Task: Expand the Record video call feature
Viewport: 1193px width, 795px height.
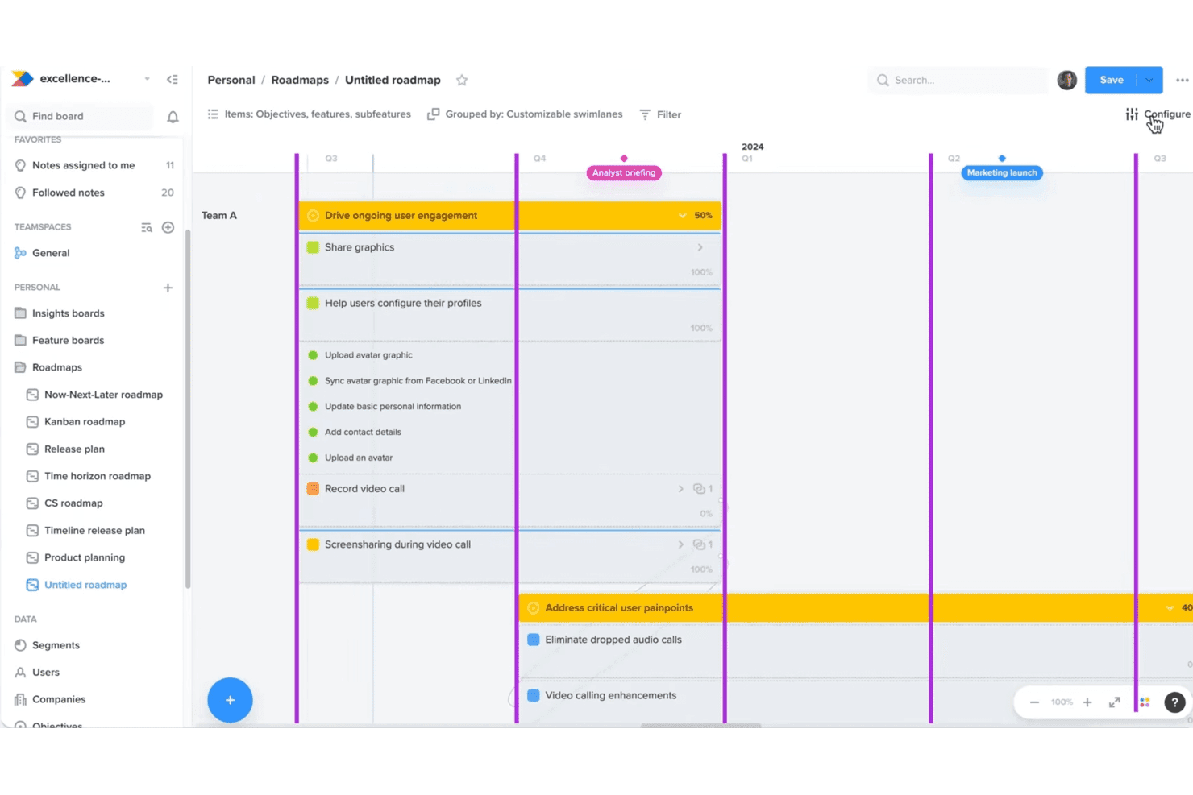Action: (680, 489)
